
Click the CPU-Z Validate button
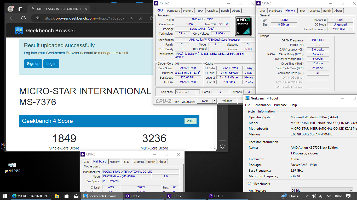227,101
